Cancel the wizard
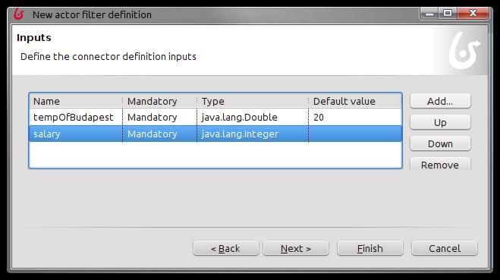 [x=445, y=248]
